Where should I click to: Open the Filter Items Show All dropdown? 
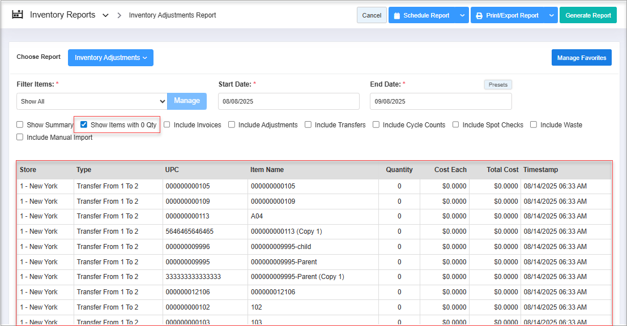point(92,101)
